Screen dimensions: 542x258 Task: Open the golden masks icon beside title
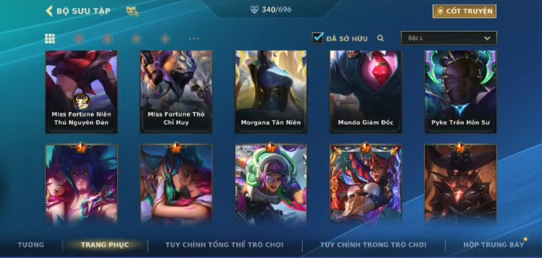pos(133,11)
